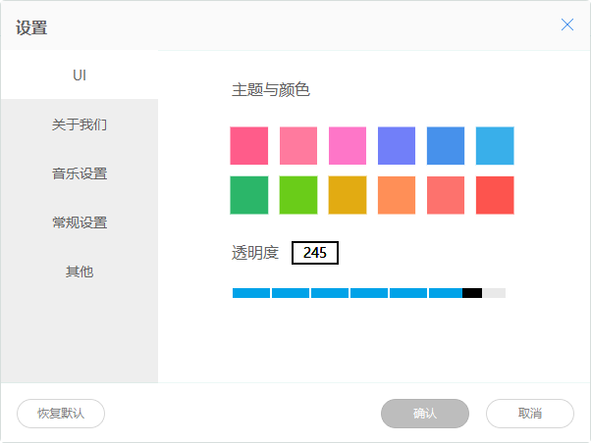Choose the lime green theme swatch

pyautogui.click(x=298, y=195)
